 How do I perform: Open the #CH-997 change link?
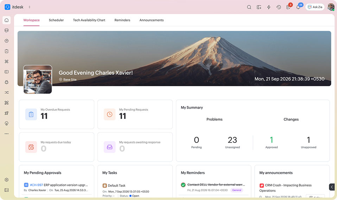[37, 185]
